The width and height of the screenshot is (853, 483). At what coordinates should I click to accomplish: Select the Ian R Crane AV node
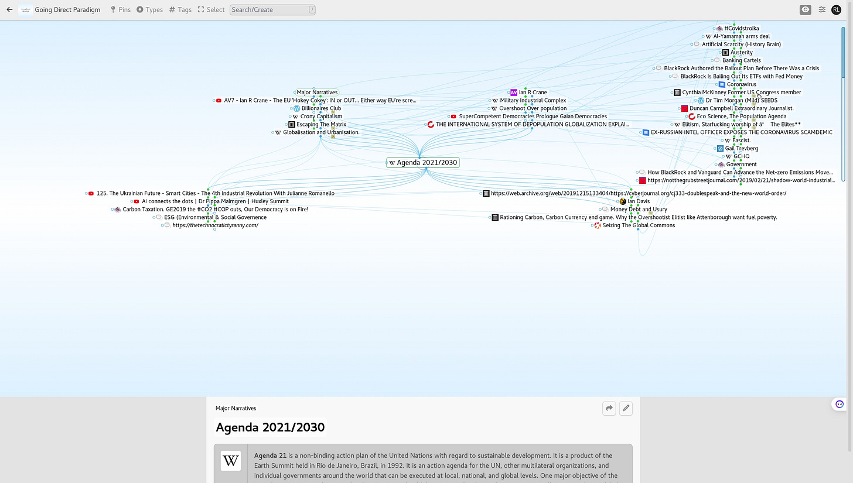coord(528,92)
